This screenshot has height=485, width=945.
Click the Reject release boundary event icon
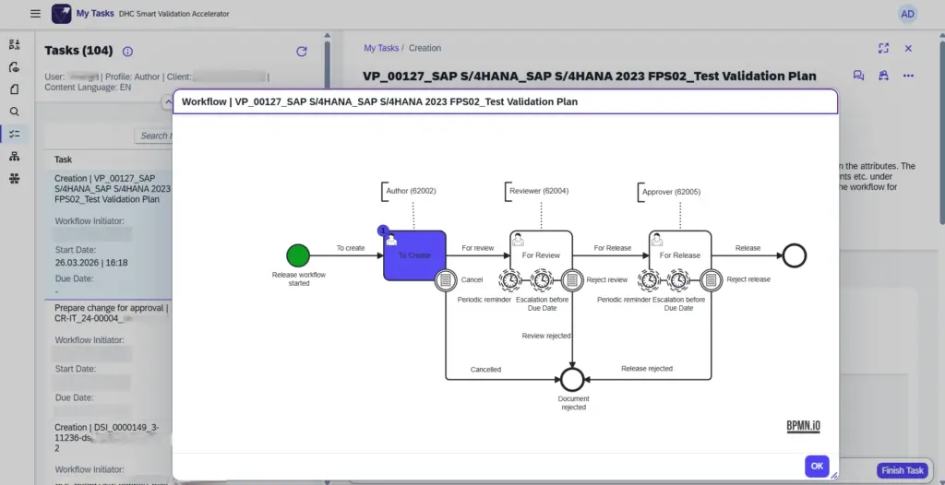[712, 280]
